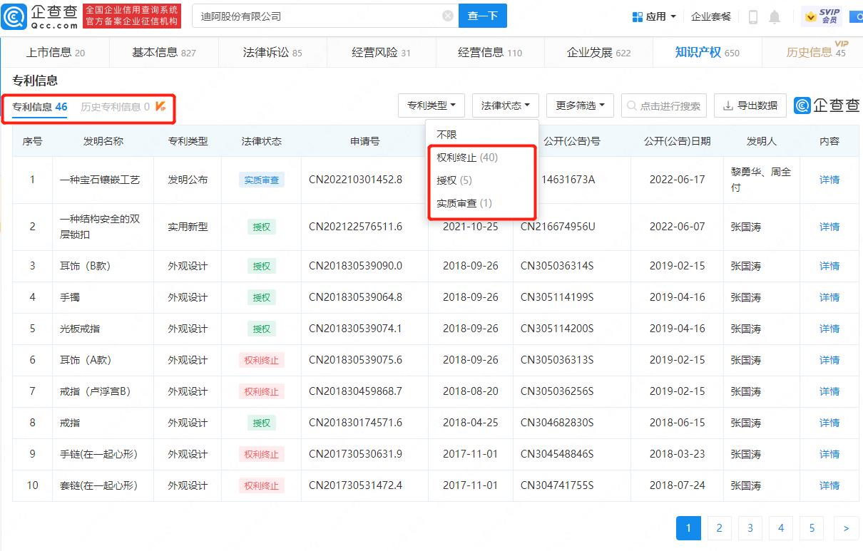Switch to the 企业发展 tab

pyautogui.click(x=598, y=52)
